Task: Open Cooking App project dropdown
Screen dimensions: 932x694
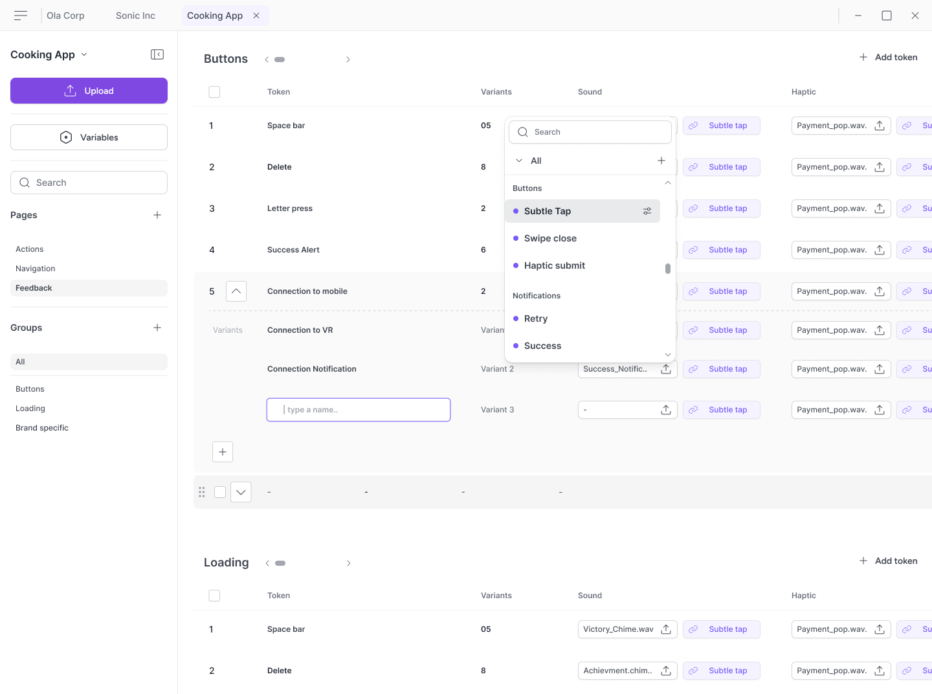Action: pos(84,54)
